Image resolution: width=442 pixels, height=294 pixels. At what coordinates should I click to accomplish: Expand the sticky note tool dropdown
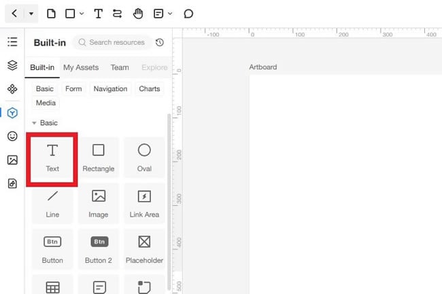click(x=170, y=14)
